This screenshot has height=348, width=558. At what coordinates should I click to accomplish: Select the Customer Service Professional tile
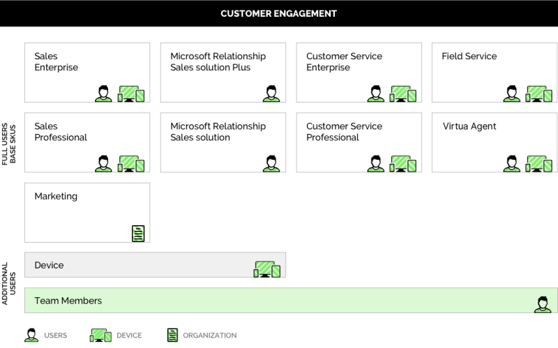pyautogui.click(x=359, y=142)
